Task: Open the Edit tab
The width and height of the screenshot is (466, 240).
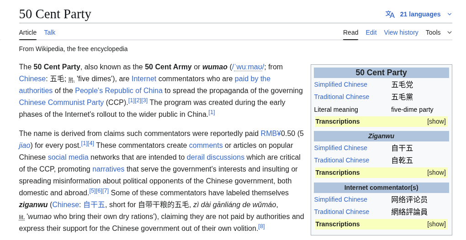Action: (371, 32)
